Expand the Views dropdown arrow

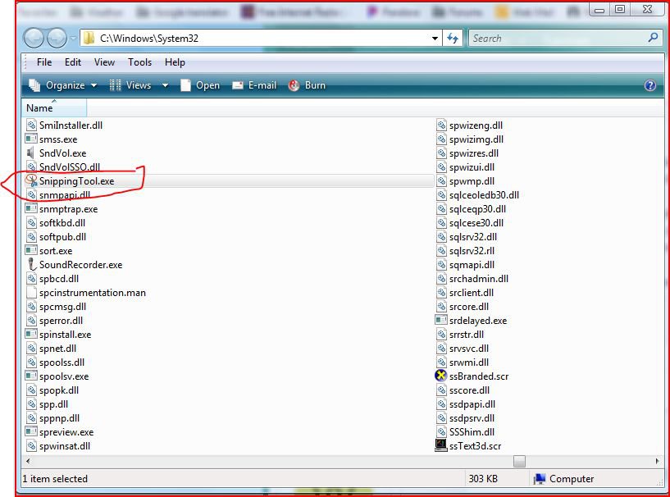(x=165, y=85)
